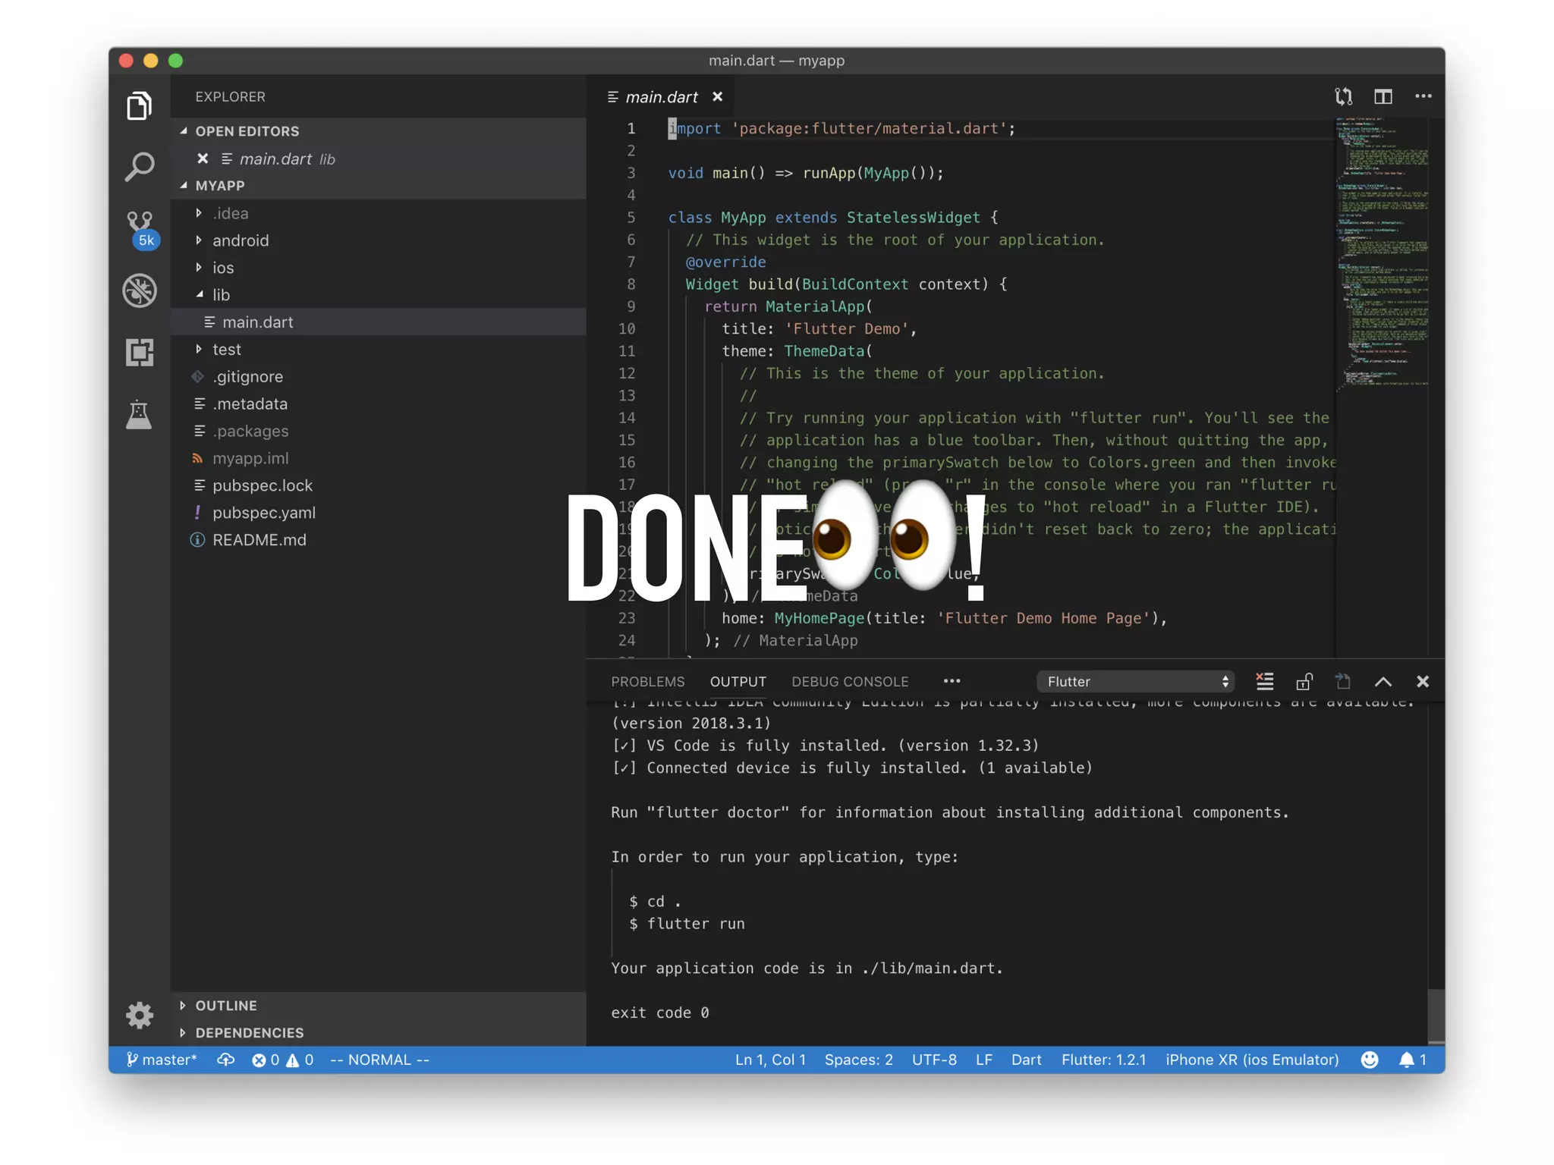This screenshot has width=1554, height=1165.
Task: Click Open Changes icon in editor toolbar
Action: (1343, 96)
